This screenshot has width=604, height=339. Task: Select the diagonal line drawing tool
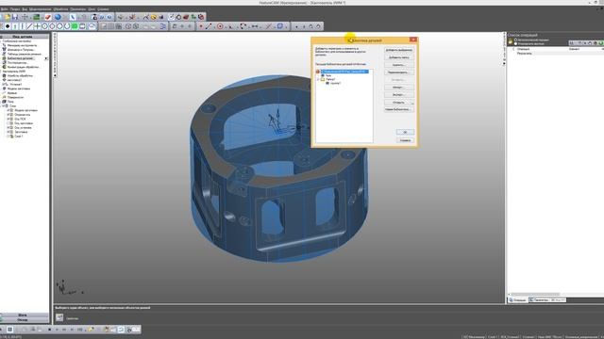[29, 26]
